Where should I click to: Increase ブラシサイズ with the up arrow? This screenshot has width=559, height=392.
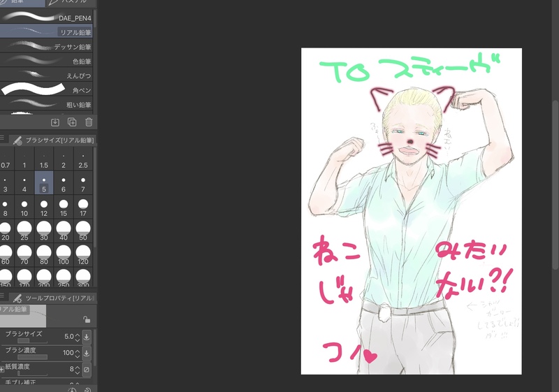[78, 334]
